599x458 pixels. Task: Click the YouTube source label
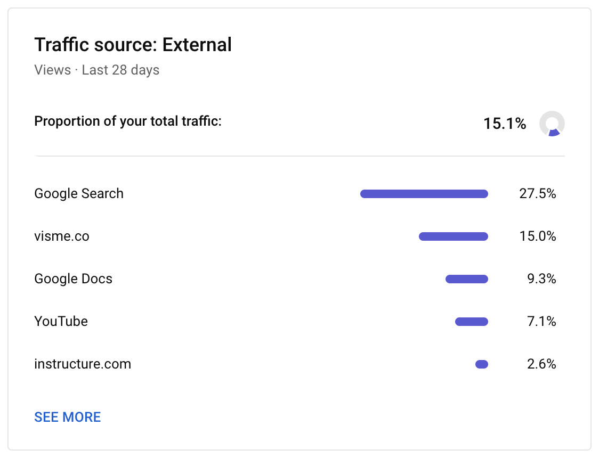pyautogui.click(x=61, y=322)
